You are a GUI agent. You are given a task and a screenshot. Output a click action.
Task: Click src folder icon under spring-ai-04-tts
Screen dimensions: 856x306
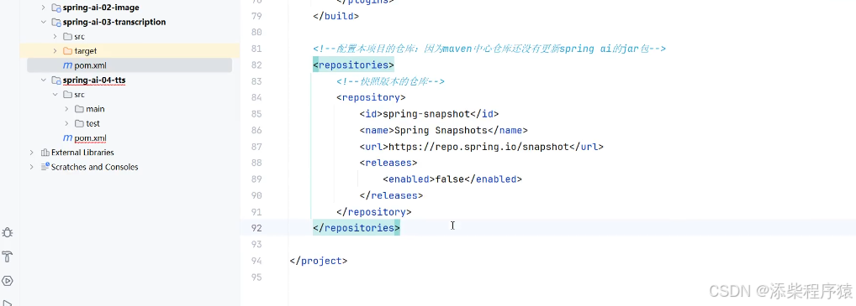[68, 94]
